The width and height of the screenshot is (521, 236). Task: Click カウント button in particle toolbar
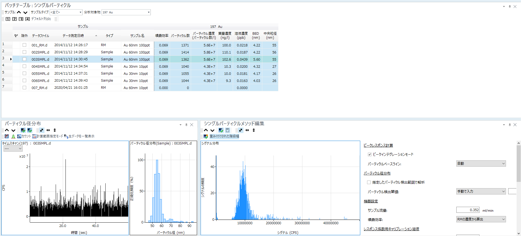pos(24,136)
